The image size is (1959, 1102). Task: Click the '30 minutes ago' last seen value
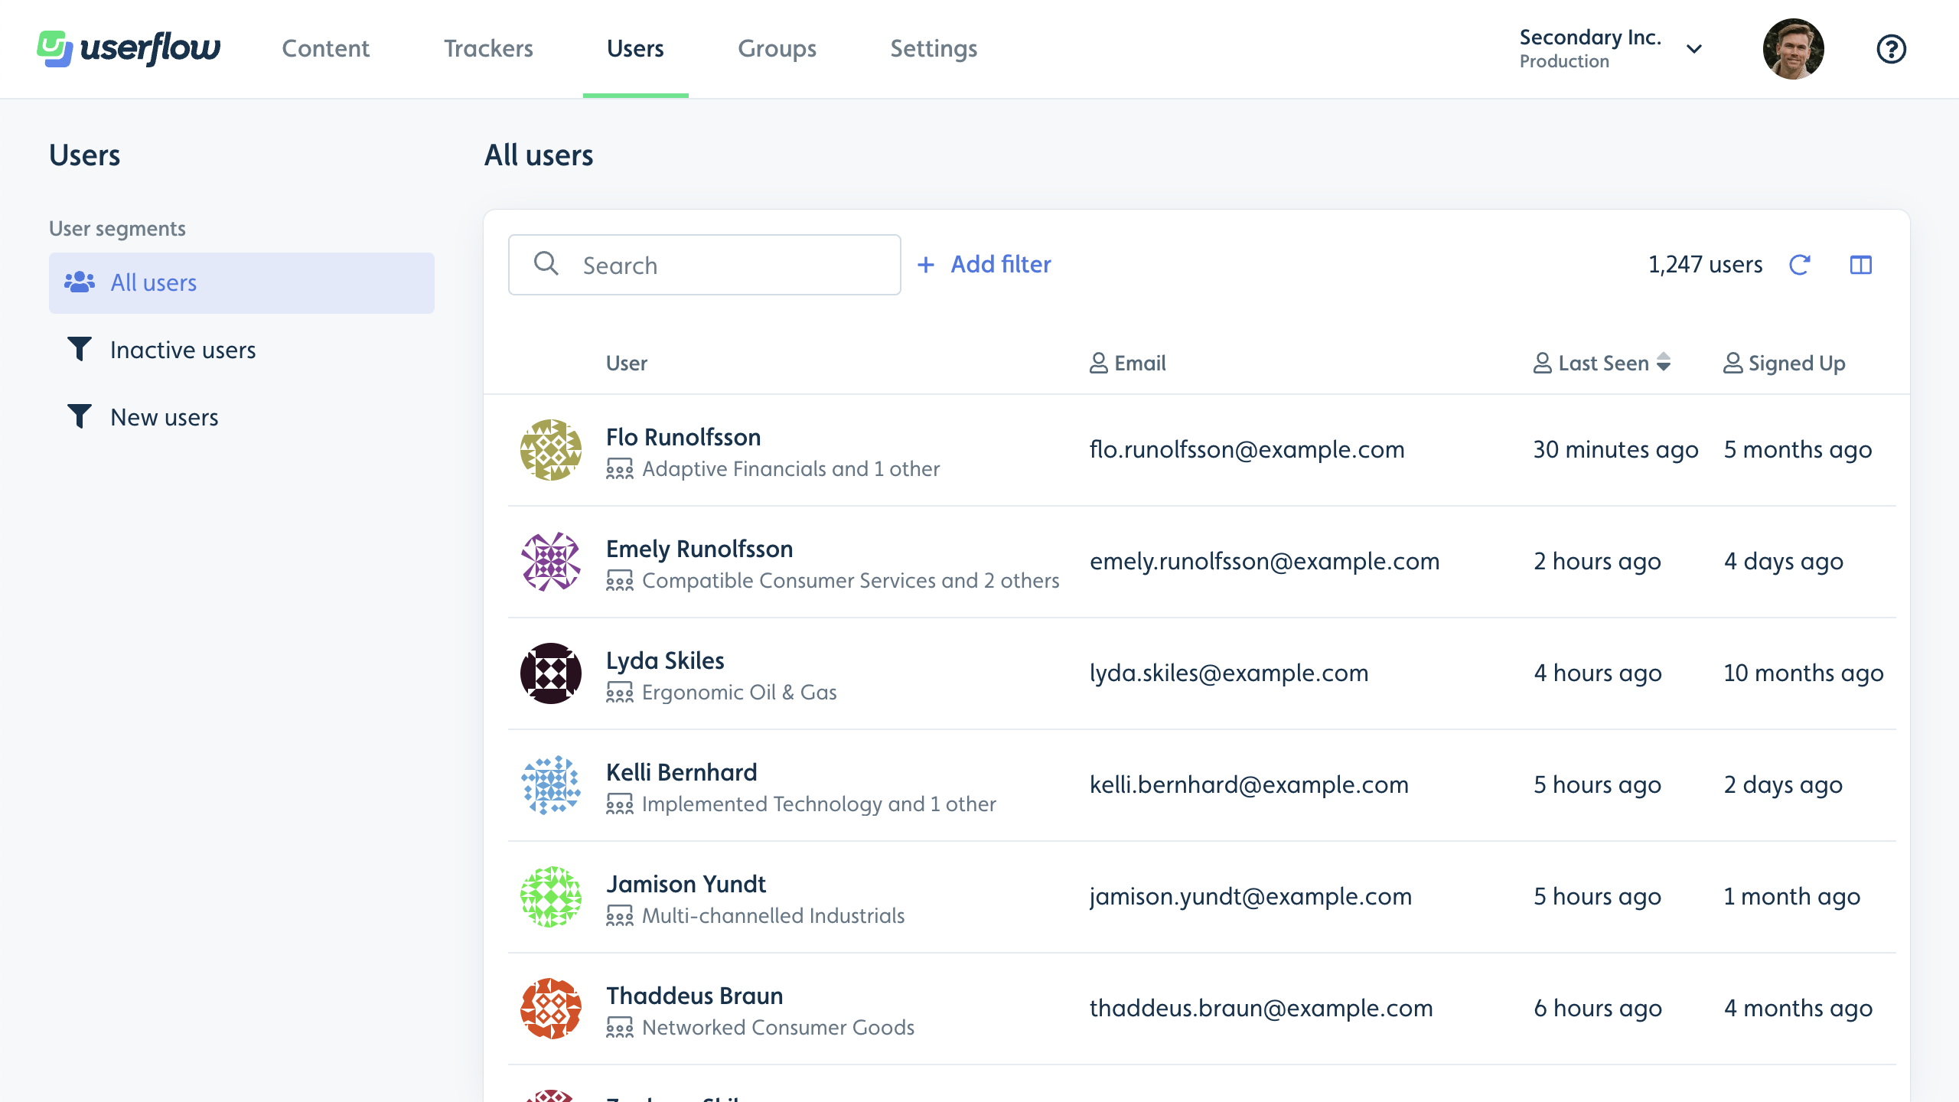1615,450
